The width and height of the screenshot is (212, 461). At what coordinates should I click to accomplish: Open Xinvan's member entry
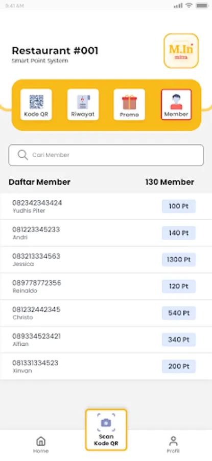pos(106,367)
